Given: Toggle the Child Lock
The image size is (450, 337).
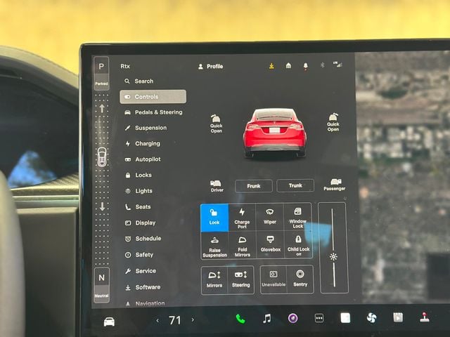Looking at the screenshot, I should coord(298,244).
